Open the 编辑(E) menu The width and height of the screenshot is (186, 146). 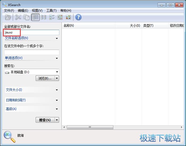click(x=23, y=11)
